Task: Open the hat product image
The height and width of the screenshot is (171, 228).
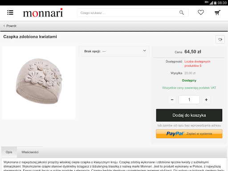Action: click(x=39, y=82)
